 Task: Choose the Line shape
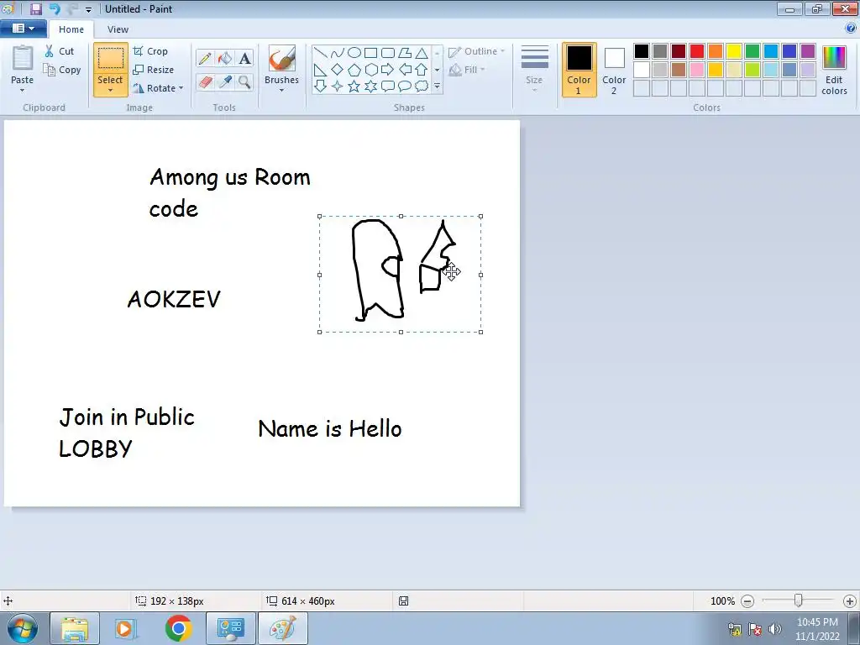coord(321,53)
